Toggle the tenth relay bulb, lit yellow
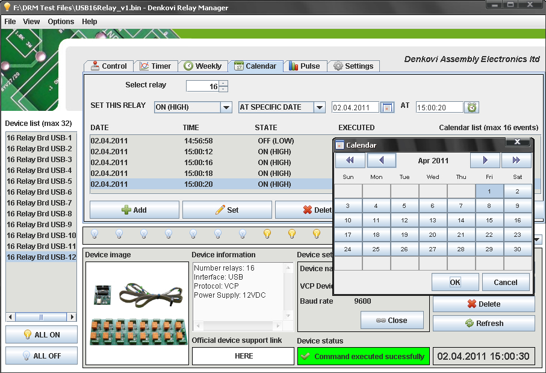This screenshot has height=373, width=546. pos(317,234)
